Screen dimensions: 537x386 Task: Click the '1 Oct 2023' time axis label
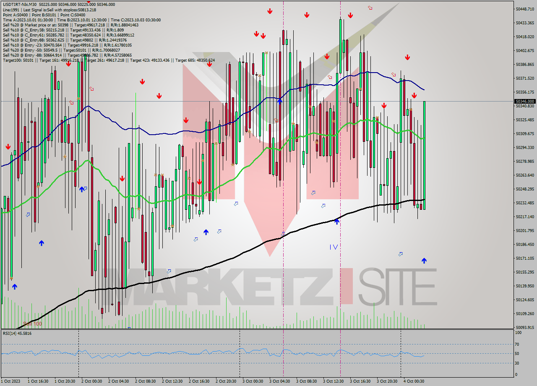[x=10, y=381]
